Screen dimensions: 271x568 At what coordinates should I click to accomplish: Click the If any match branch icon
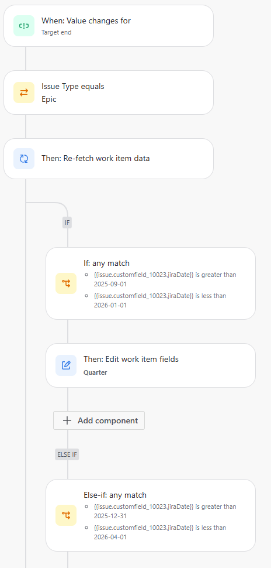(66, 283)
